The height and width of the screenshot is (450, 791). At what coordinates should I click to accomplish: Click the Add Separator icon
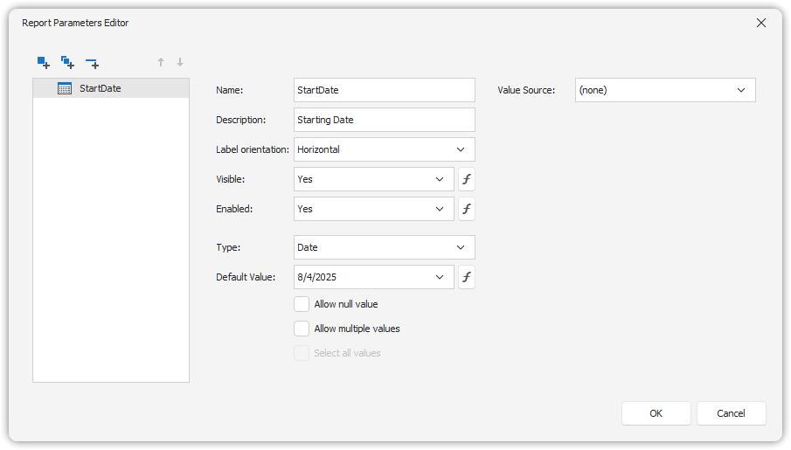(x=92, y=63)
